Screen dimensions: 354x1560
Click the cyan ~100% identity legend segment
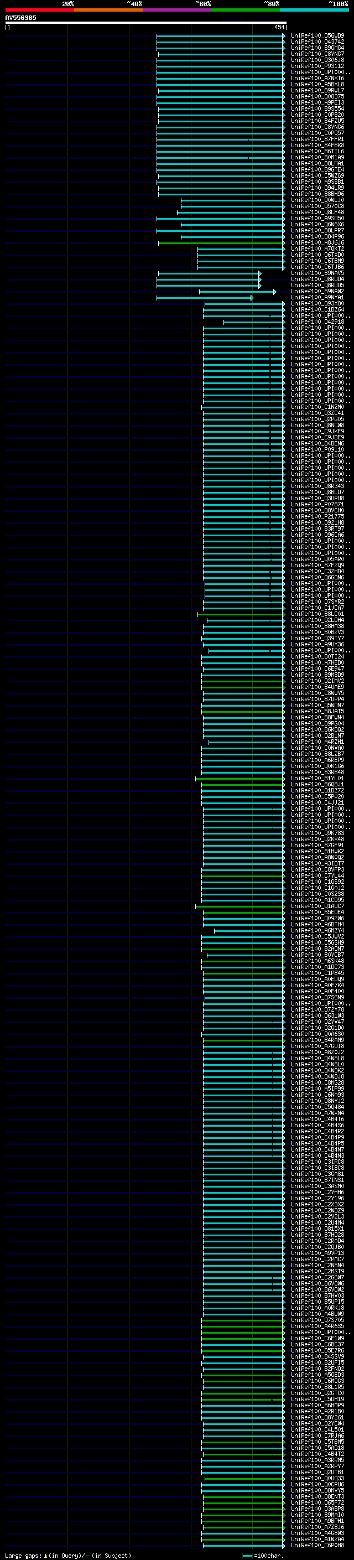[315, 10]
